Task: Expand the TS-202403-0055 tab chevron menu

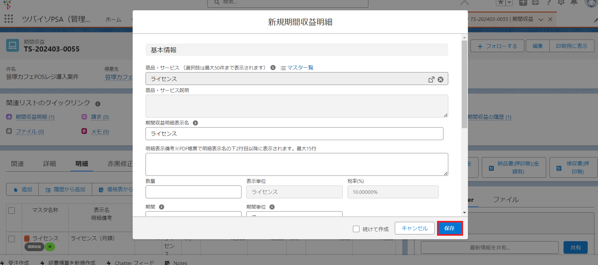Action: [541, 19]
